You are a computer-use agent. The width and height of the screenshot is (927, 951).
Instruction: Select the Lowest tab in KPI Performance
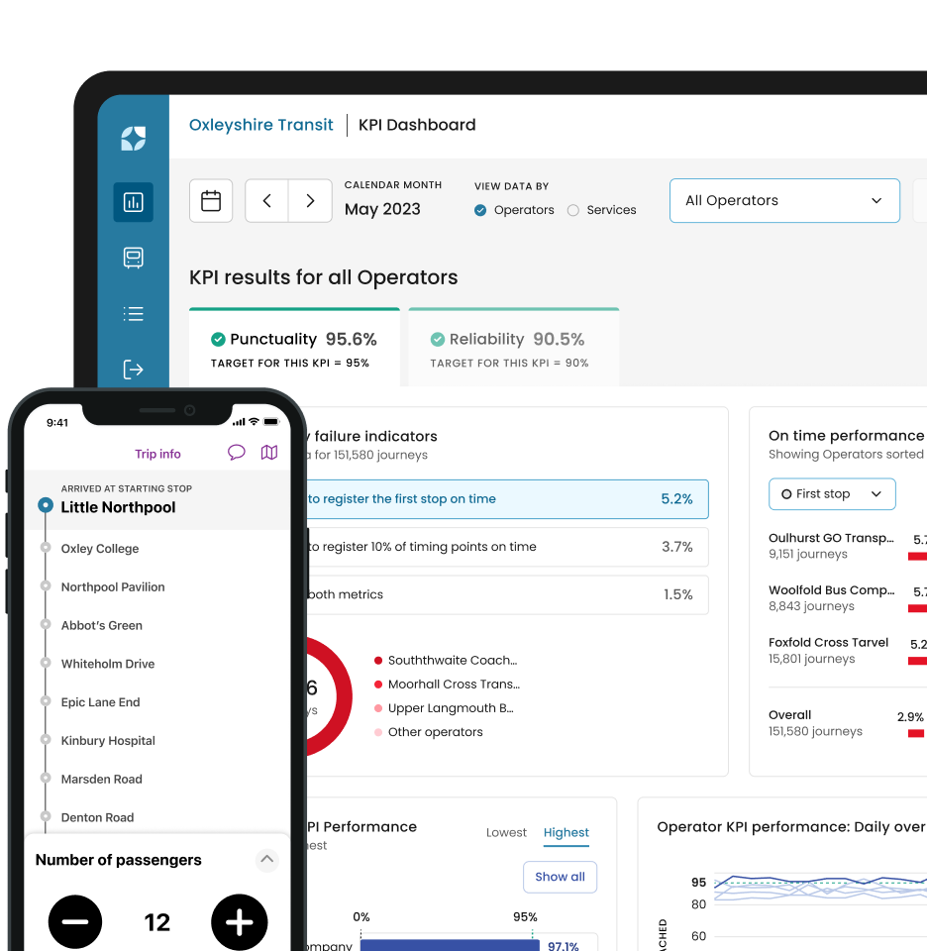click(x=506, y=833)
